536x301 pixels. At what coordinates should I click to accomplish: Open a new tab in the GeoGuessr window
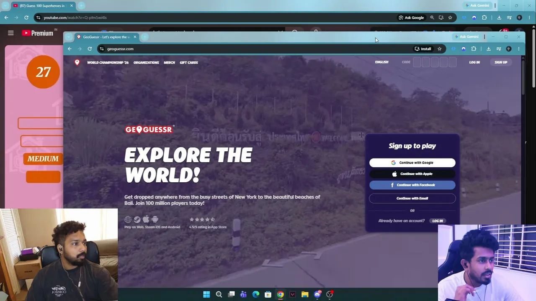tap(144, 37)
